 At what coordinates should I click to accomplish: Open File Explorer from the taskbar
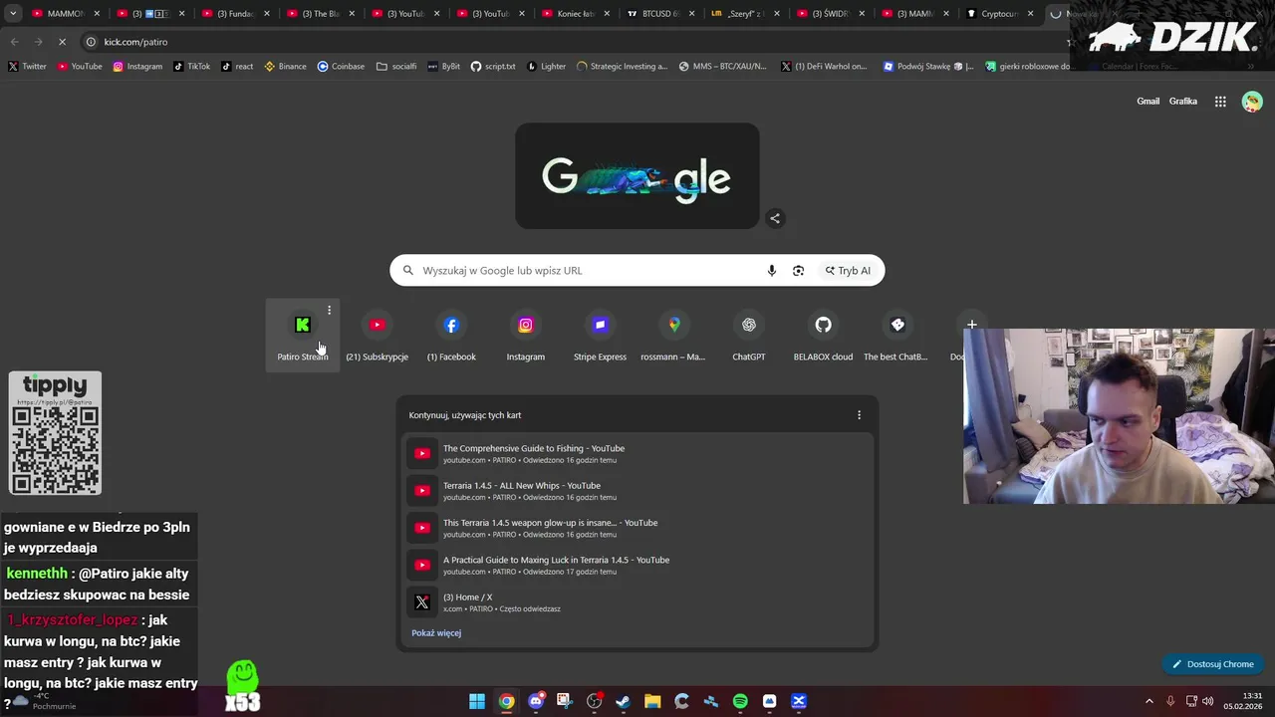pos(652,701)
